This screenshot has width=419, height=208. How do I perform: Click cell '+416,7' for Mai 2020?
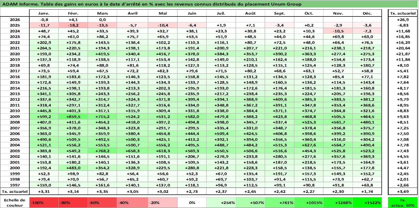pyautogui.click(x=163, y=54)
